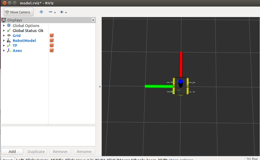Screen dimensions: 260x160
Task: Uncheck the Axes display checkbox
Action: pos(52,50)
